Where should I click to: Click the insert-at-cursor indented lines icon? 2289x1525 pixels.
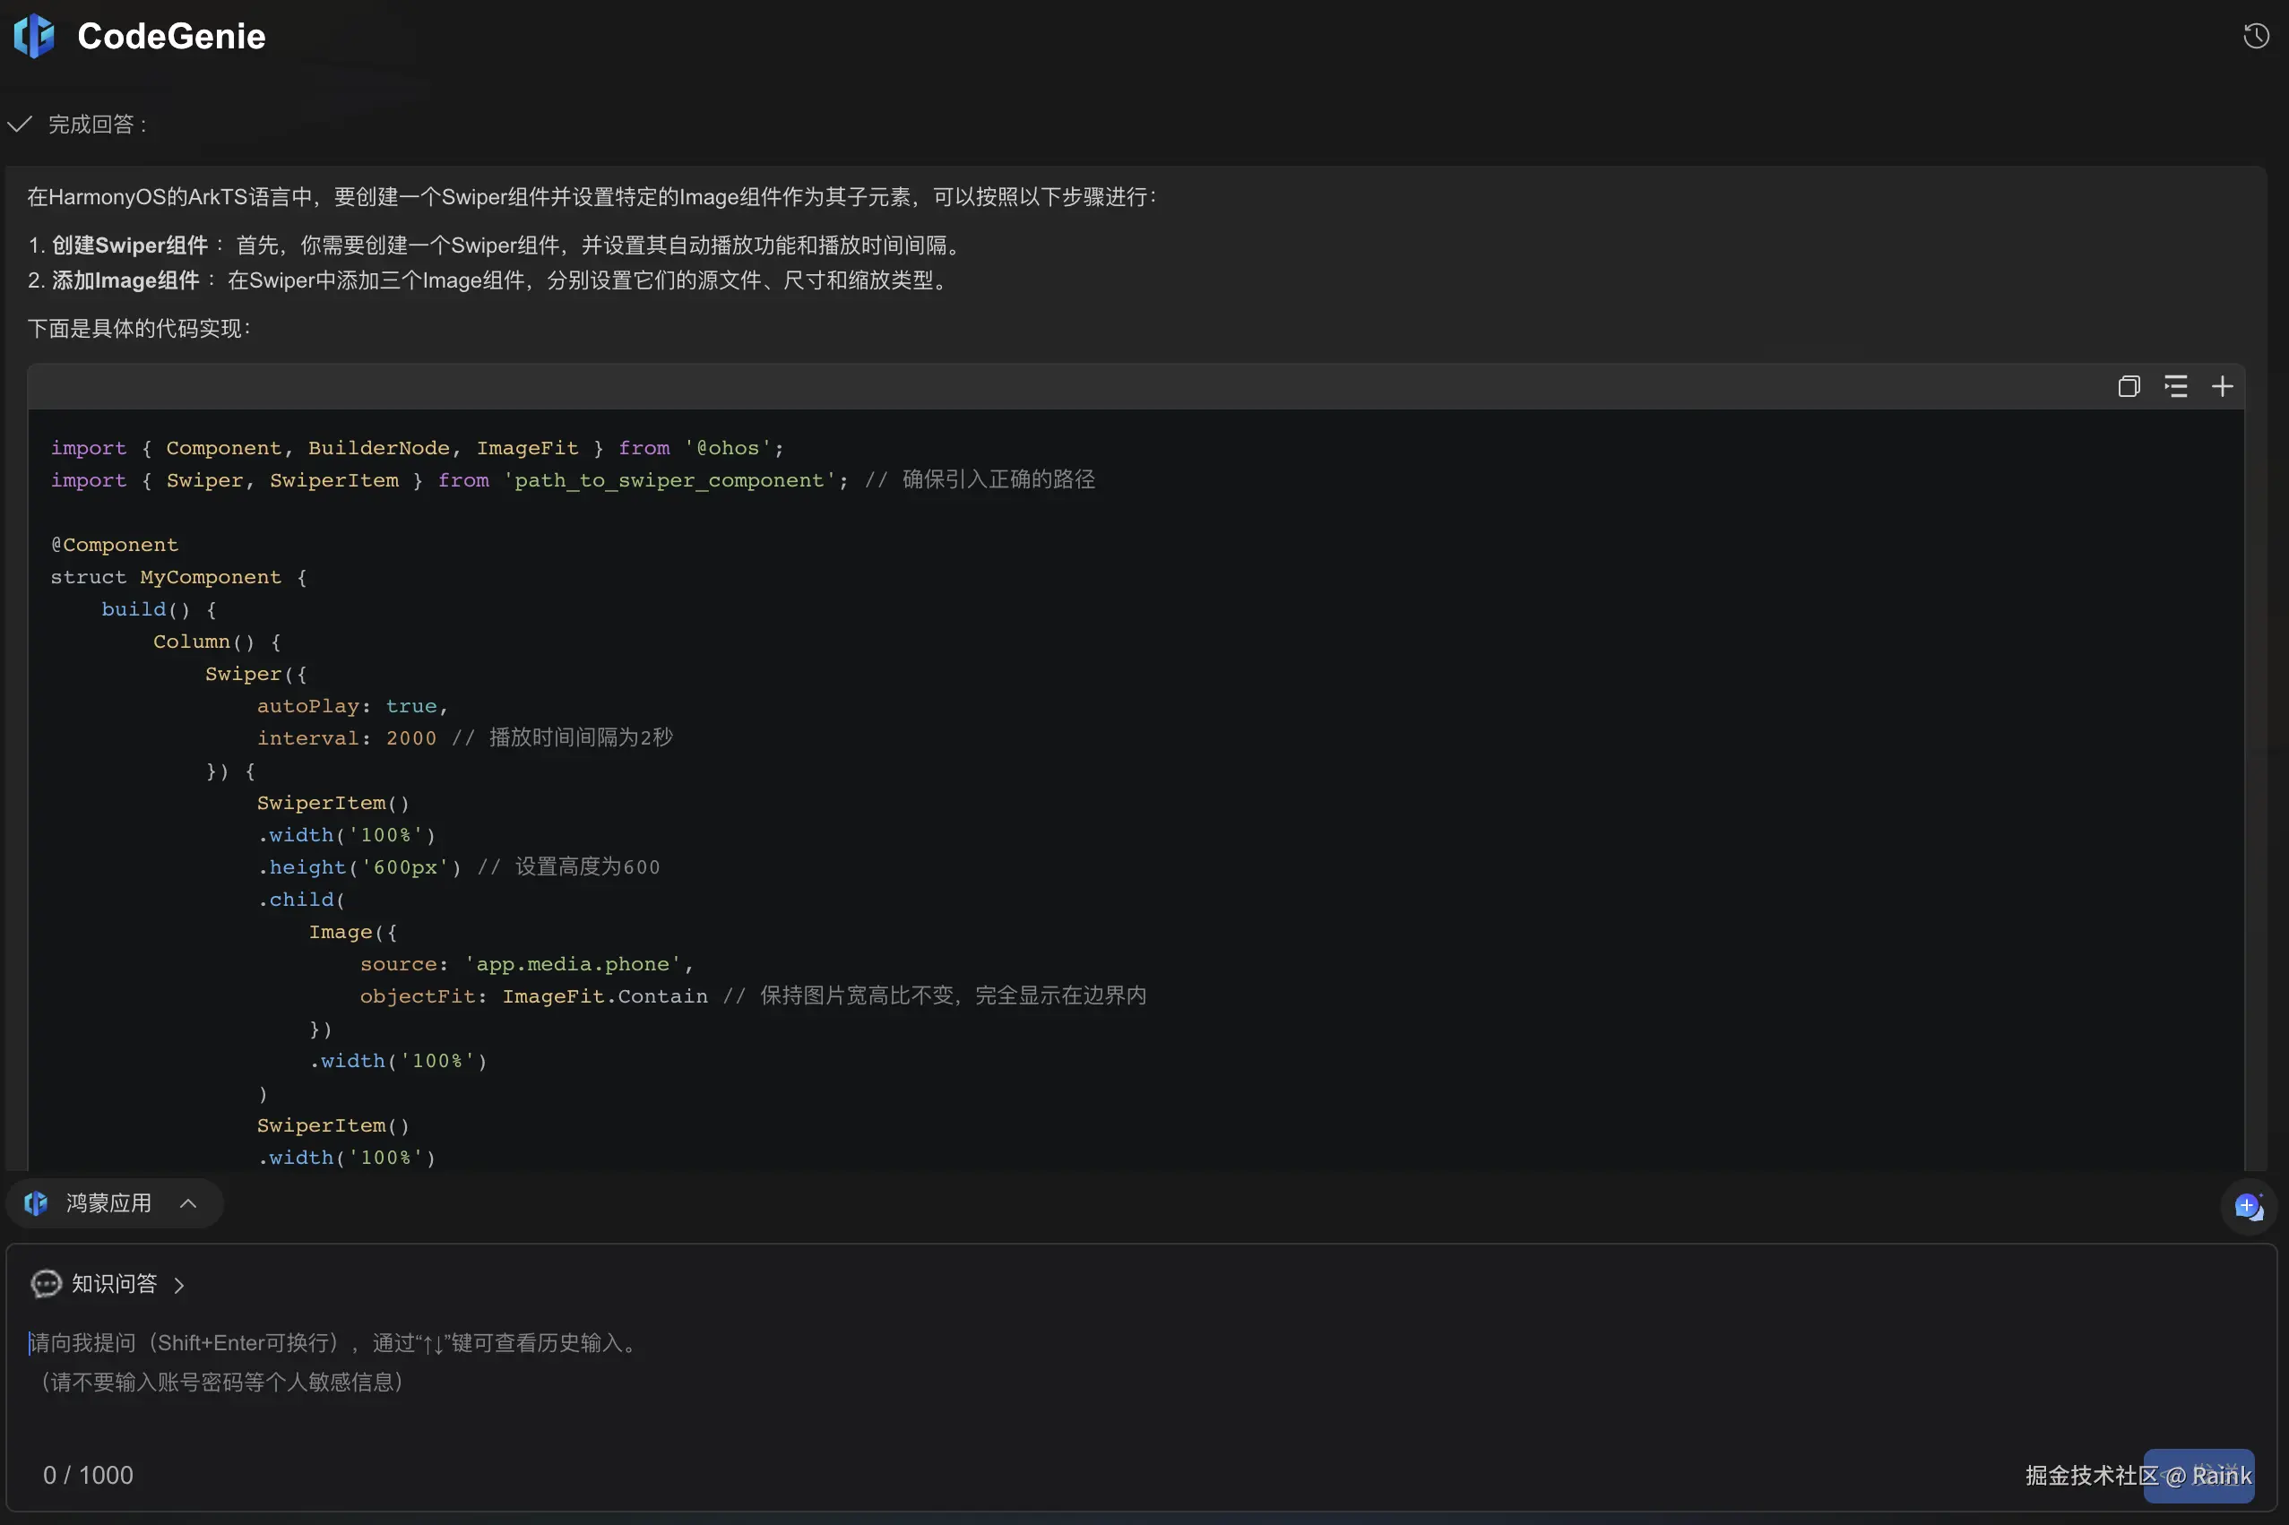coord(2175,387)
